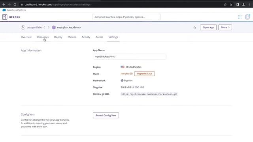The height and width of the screenshot is (142, 253).
Task: Switch to the Metrics tab
Action: [x=72, y=37]
